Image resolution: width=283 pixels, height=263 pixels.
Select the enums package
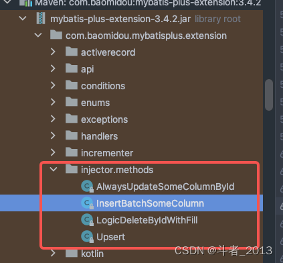click(96, 103)
